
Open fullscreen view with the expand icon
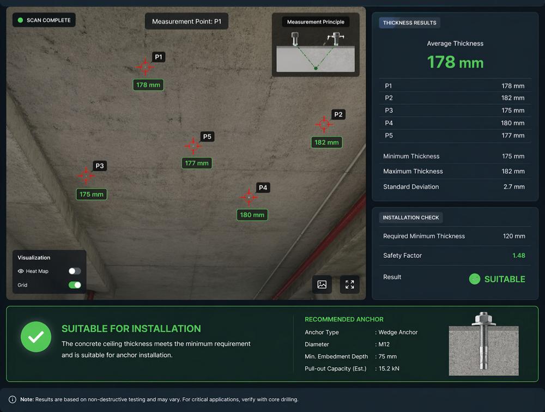point(350,284)
